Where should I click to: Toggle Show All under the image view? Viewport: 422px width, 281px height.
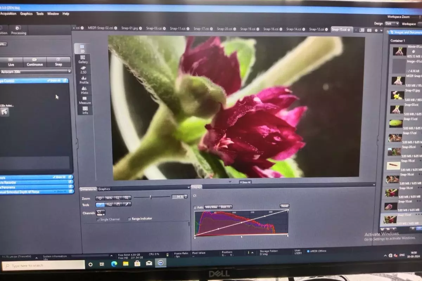(x=245, y=182)
